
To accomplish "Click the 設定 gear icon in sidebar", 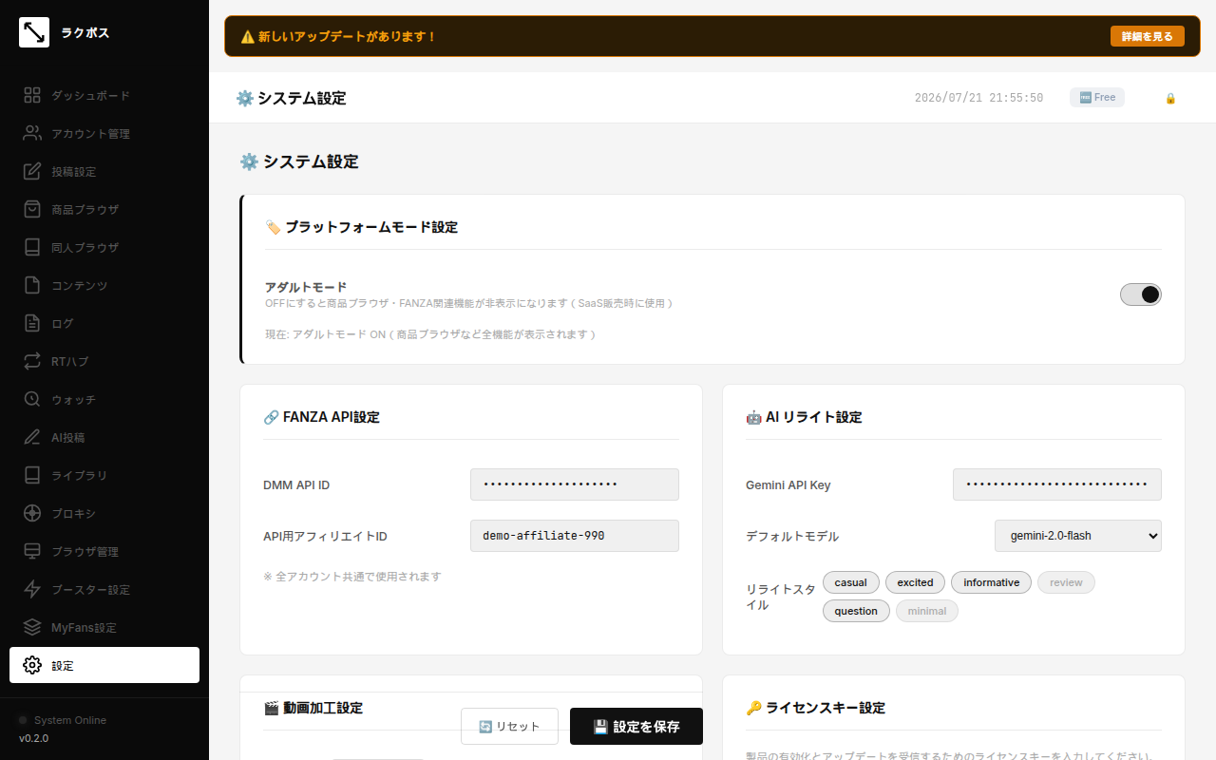I will coord(32,665).
